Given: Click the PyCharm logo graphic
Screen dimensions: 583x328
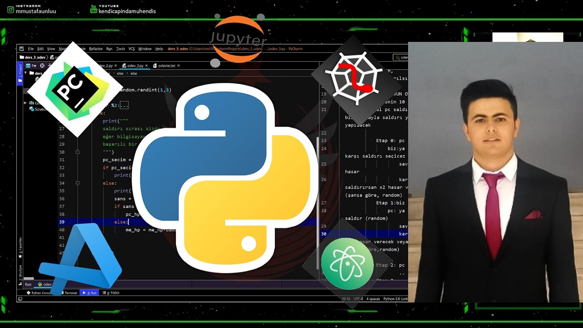Looking at the screenshot, I should 75,89.
